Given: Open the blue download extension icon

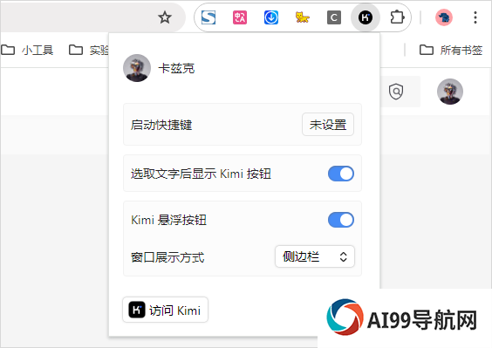Looking at the screenshot, I should pyautogui.click(x=271, y=17).
